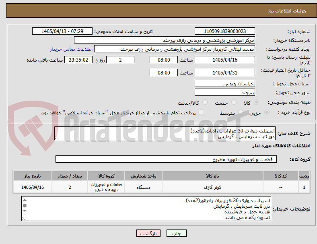Click the اطلاعات کالاهای مورد نیاز heading
The height and width of the screenshot is (244, 317).
click(281, 146)
